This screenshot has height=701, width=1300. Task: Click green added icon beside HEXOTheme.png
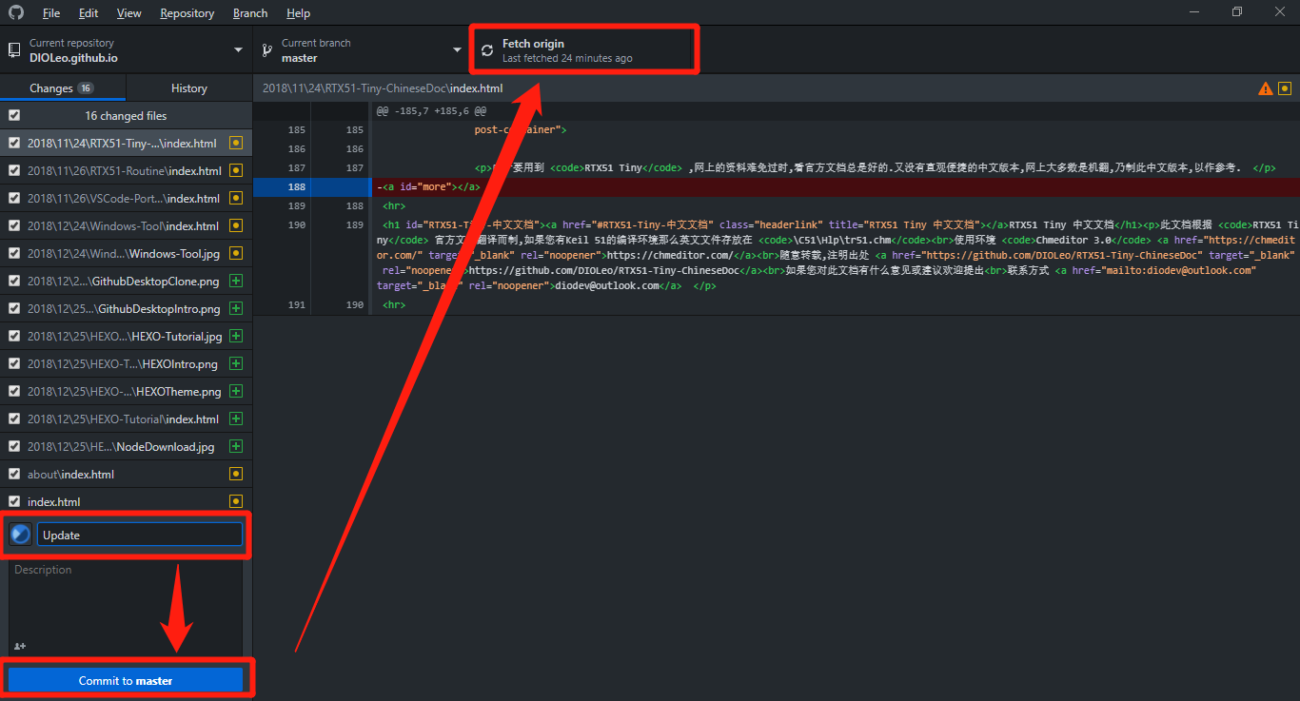236,391
